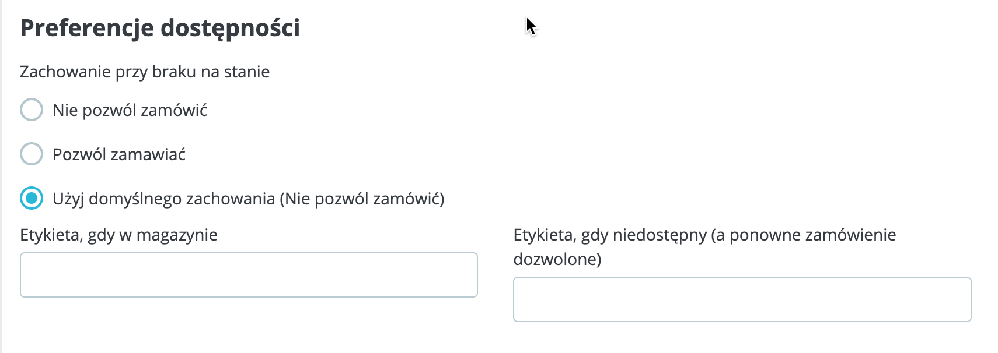Select the "Nie pozwól zamówić" radio button
998x353 pixels.
coord(32,110)
